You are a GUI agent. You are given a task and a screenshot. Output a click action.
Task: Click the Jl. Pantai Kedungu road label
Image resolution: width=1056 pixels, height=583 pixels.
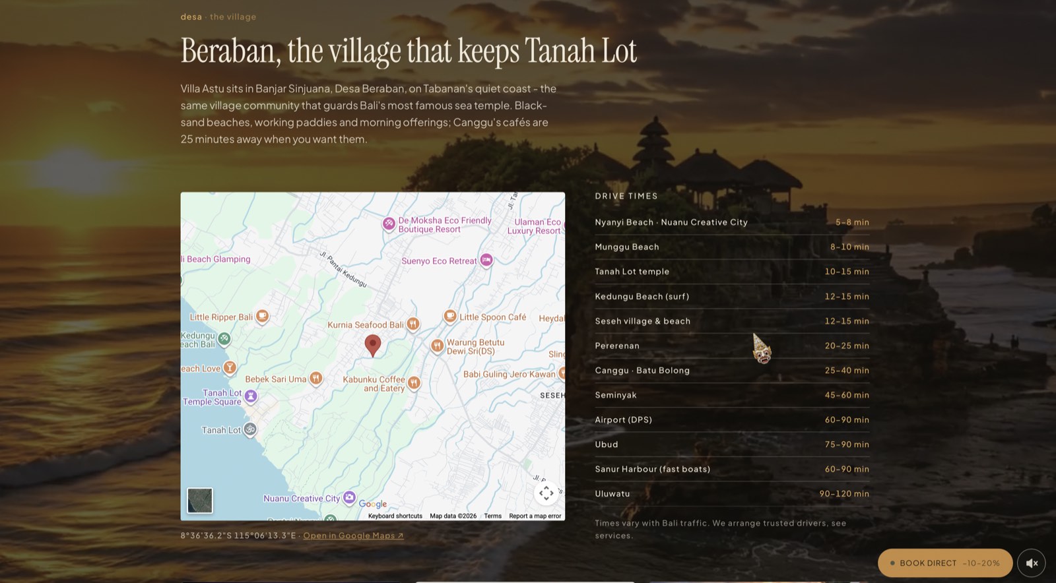coord(343,269)
